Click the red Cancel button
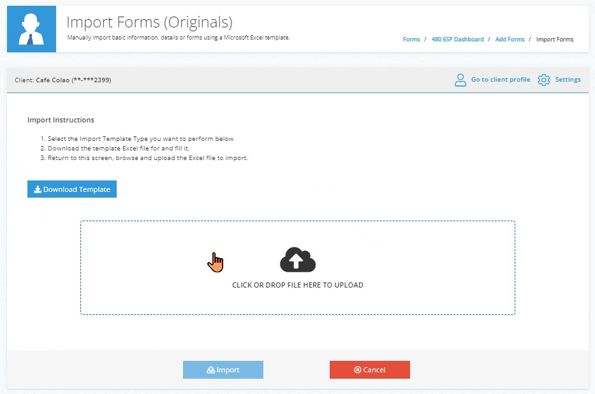The image size is (595, 394). [x=370, y=370]
